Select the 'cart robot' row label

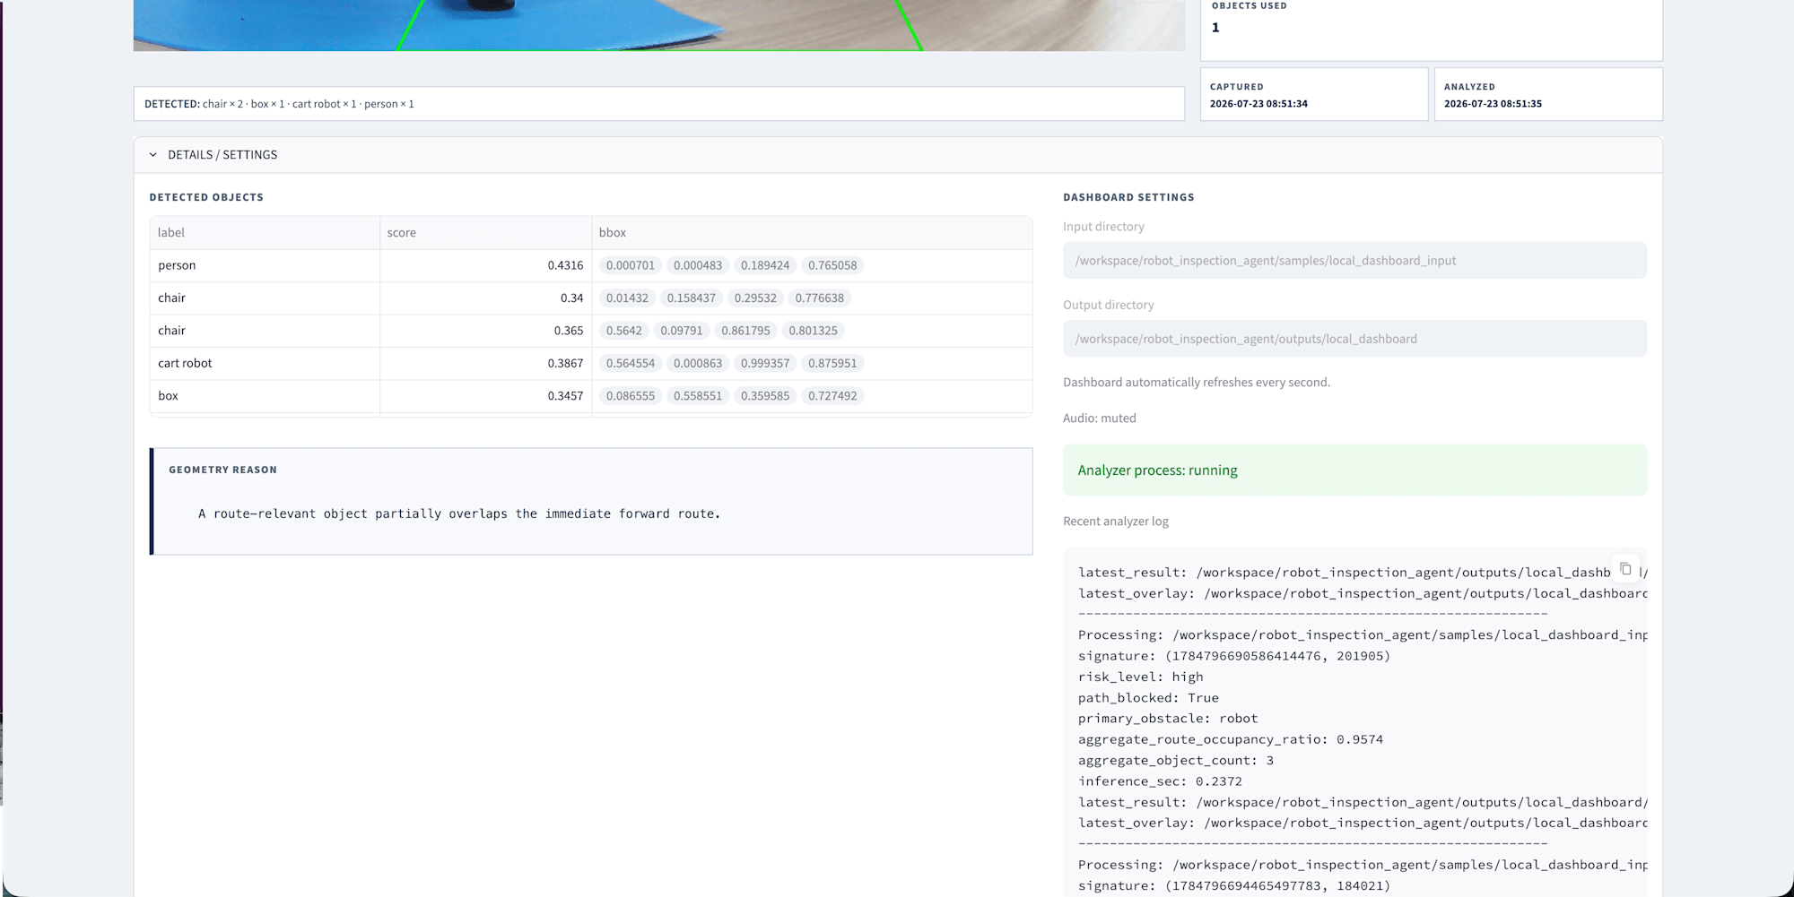tap(186, 363)
